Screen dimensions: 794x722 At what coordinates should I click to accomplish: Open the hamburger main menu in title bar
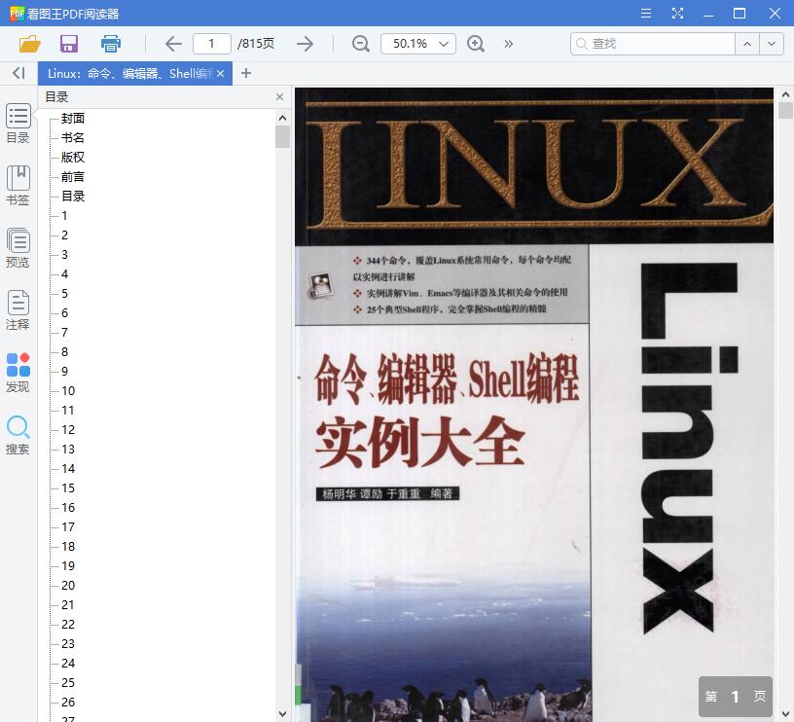point(646,14)
